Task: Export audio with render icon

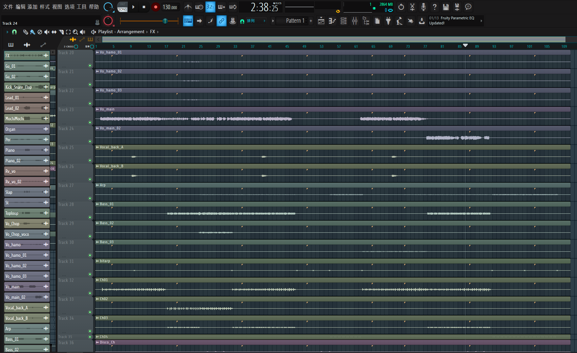Action: click(457, 7)
